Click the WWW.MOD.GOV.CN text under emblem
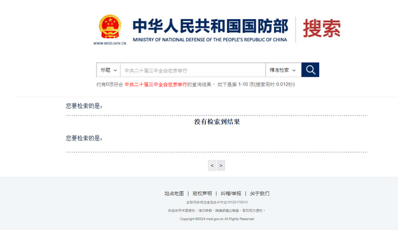Screen dimensions: 398x230 [109, 43]
